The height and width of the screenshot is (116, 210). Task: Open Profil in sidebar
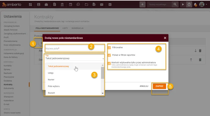coord(6,37)
